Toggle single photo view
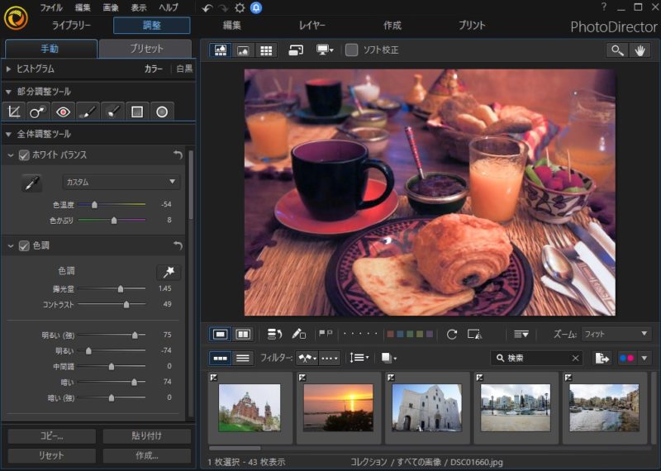The image size is (661, 471). 221,335
